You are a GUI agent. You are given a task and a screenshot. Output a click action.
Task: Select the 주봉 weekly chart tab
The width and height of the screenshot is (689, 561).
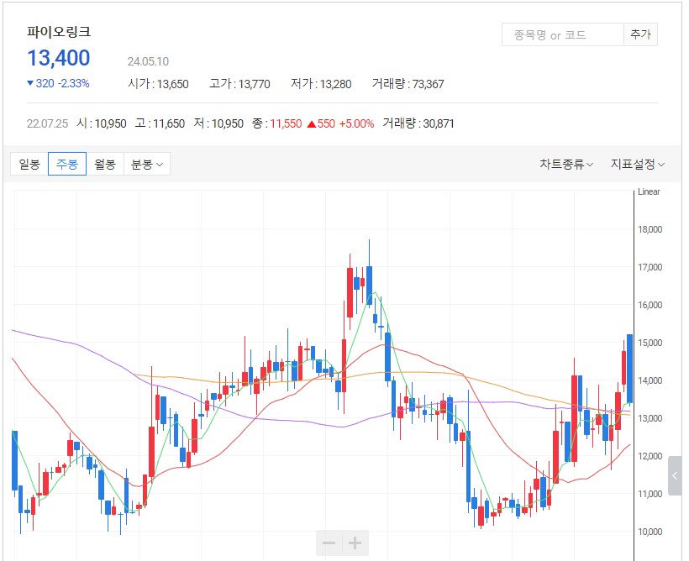[x=67, y=164]
